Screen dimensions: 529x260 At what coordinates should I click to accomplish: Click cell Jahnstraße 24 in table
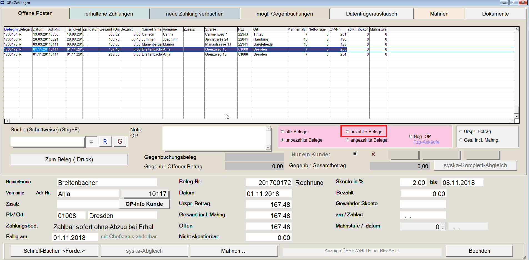click(221, 39)
